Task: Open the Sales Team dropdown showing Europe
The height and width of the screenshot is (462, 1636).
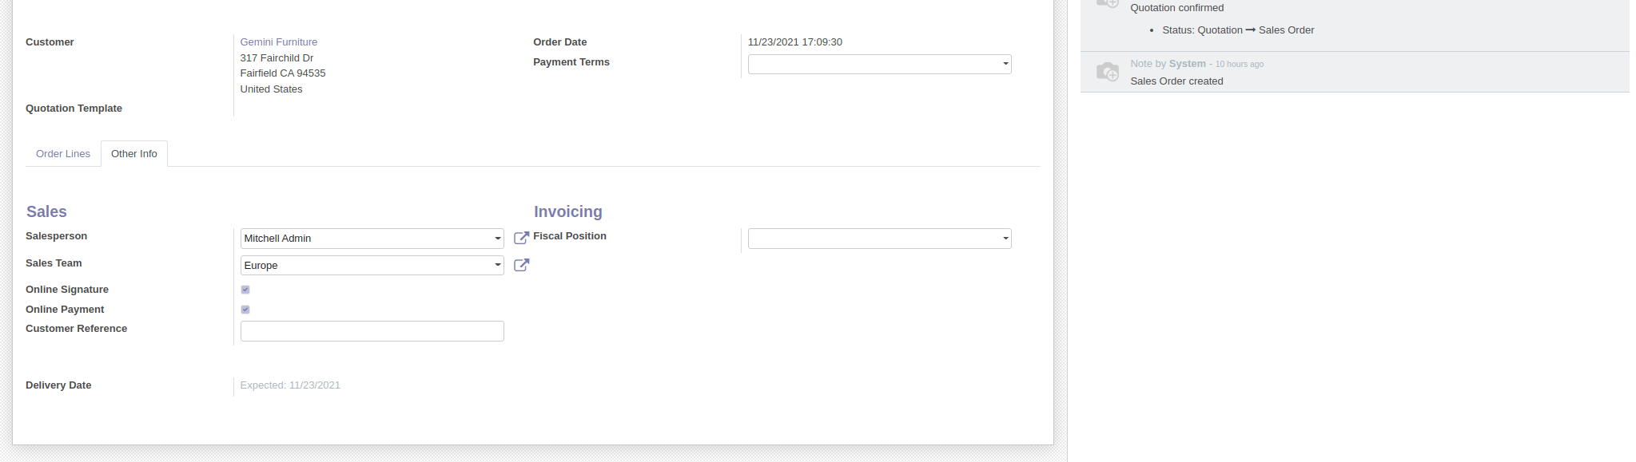Action: click(x=372, y=266)
